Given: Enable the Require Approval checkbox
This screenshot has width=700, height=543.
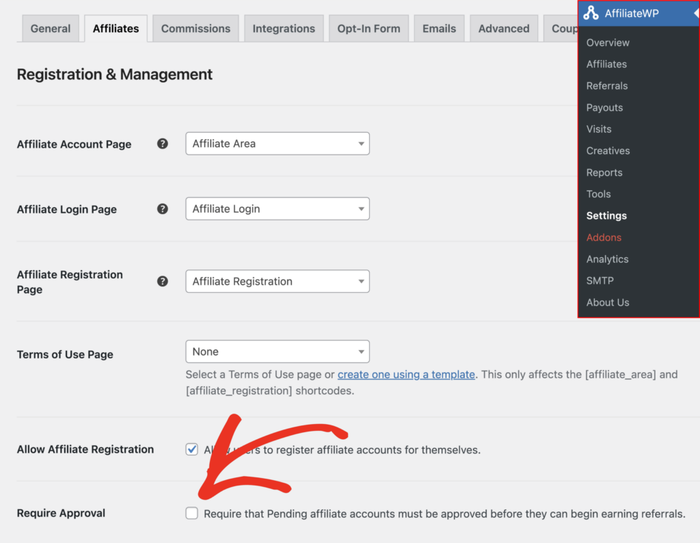Looking at the screenshot, I should point(192,513).
